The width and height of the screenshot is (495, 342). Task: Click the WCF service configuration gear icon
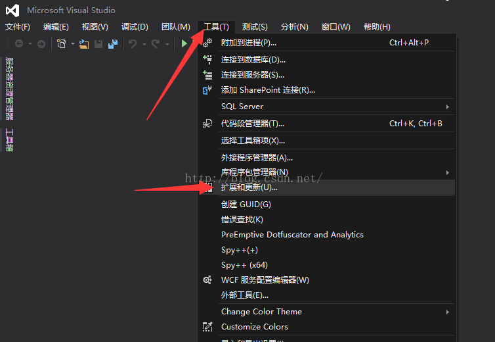click(207, 280)
